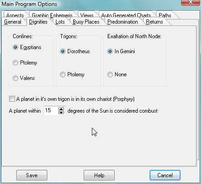Increase combust degrees with up arrow
The image size is (201, 184).
[x=61, y=109]
